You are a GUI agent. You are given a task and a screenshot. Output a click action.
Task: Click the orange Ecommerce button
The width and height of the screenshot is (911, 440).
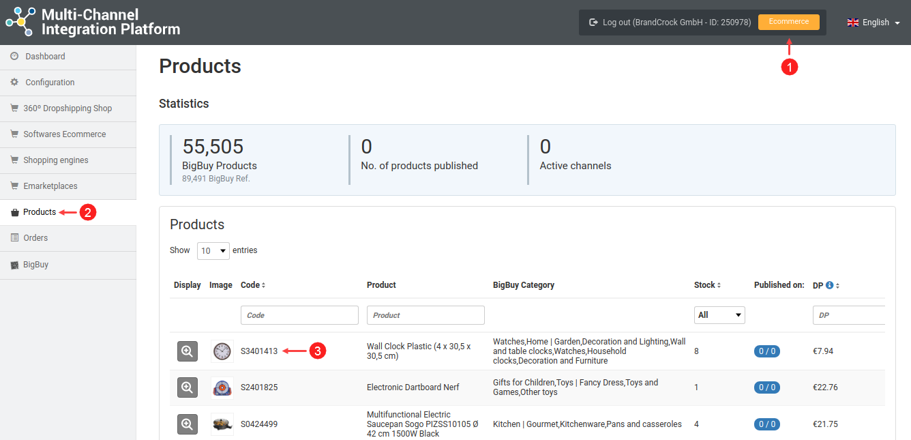[x=788, y=22]
